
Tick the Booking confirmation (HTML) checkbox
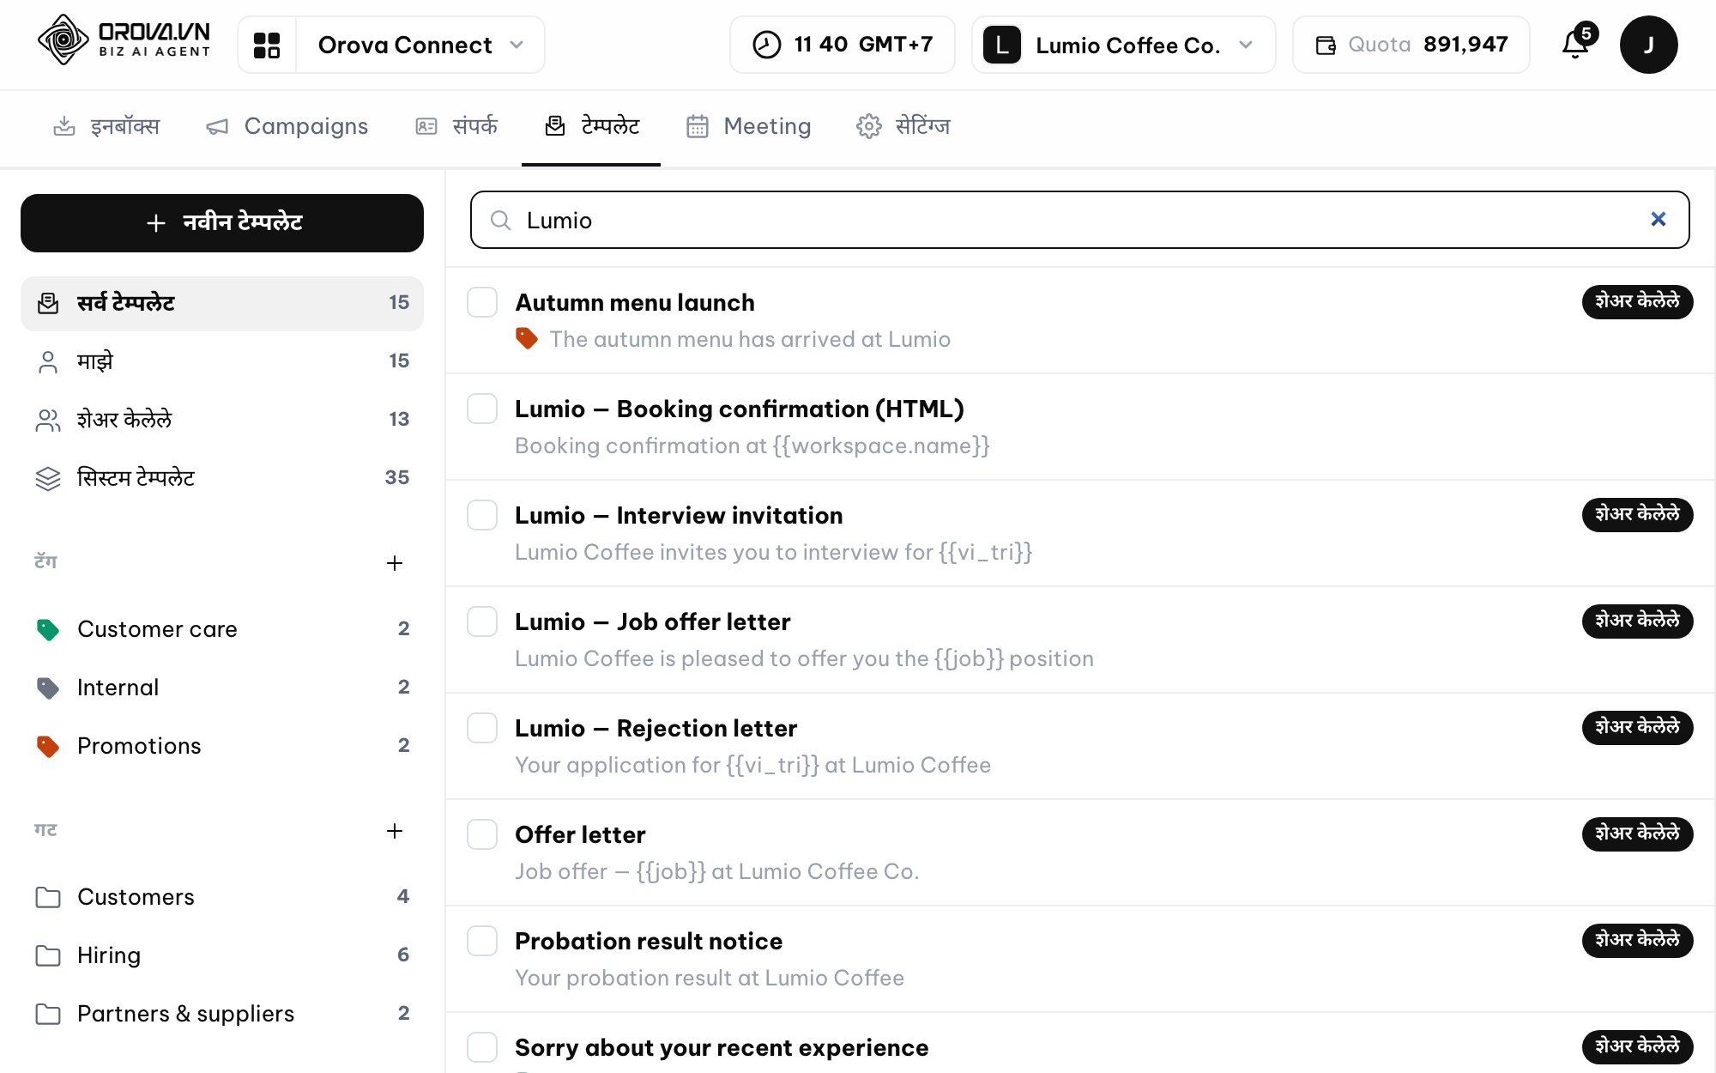click(482, 409)
